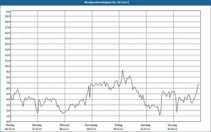Select the 15,0 y-axis label
This screenshot has width=211, height=132.
(7, 38)
